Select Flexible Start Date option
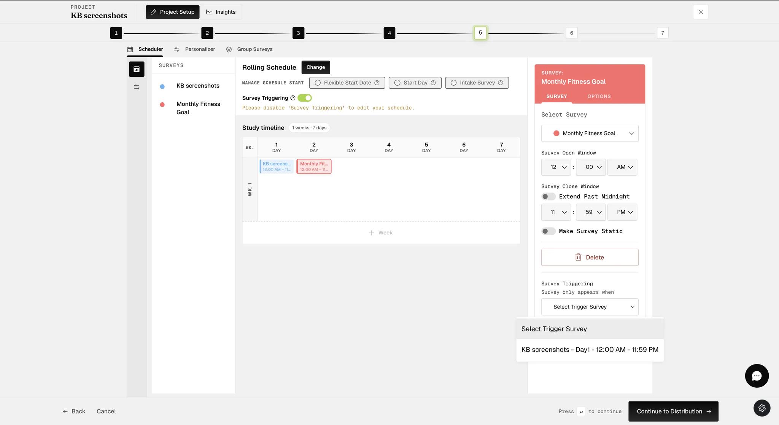Image resolution: width=779 pixels, height=425 pixels. click(347, 83)
